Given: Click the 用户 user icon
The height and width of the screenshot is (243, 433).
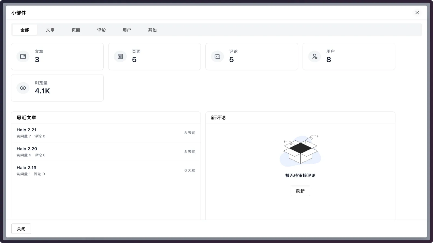Looking at the screenshot, I should coord(314,56).
